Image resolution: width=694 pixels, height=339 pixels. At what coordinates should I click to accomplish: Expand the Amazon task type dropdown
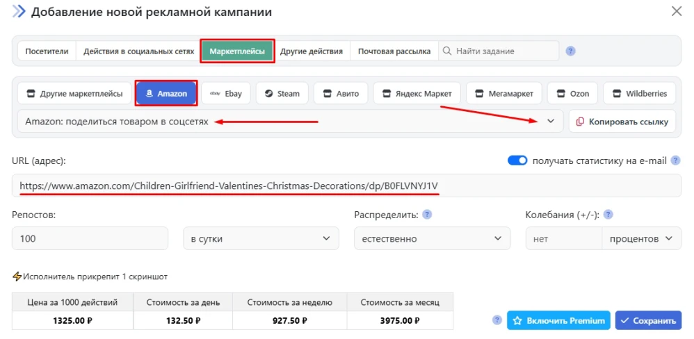pyautogui.click(x=291, y=121)
